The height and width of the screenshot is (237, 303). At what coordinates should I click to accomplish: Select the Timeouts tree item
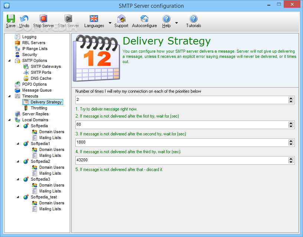point(30,96)
